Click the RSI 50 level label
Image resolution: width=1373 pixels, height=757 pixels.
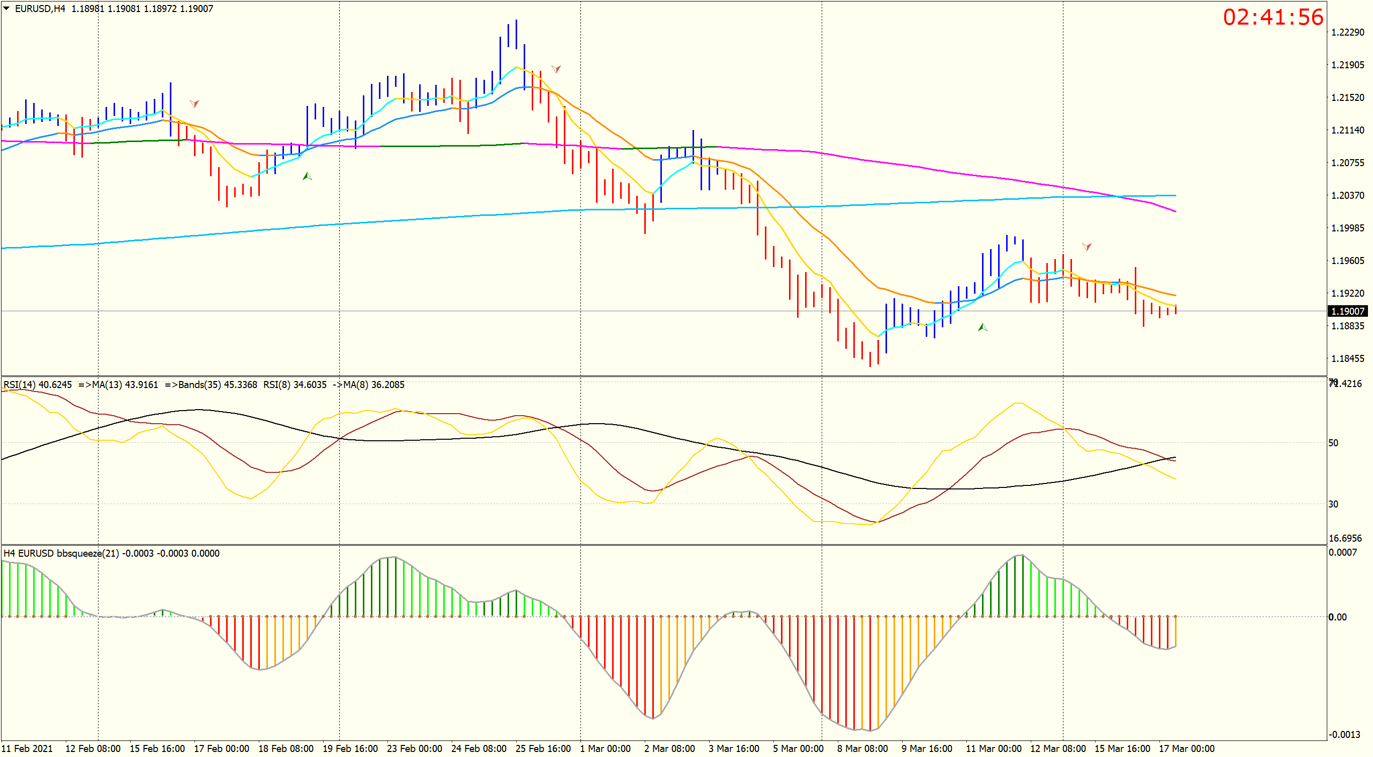click(x=1333, y=443)
